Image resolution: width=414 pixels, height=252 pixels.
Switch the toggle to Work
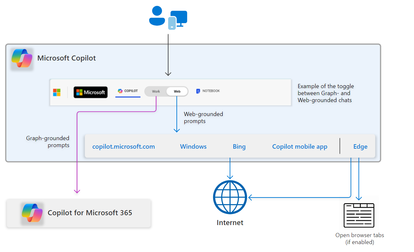[x=156, y=91]
